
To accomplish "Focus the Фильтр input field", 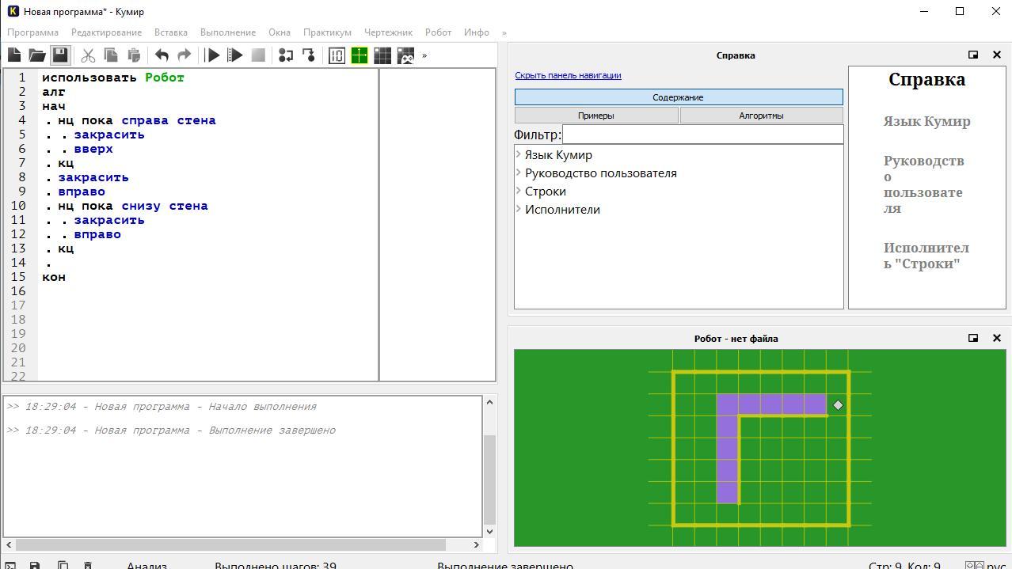I will tap(702, 135).
